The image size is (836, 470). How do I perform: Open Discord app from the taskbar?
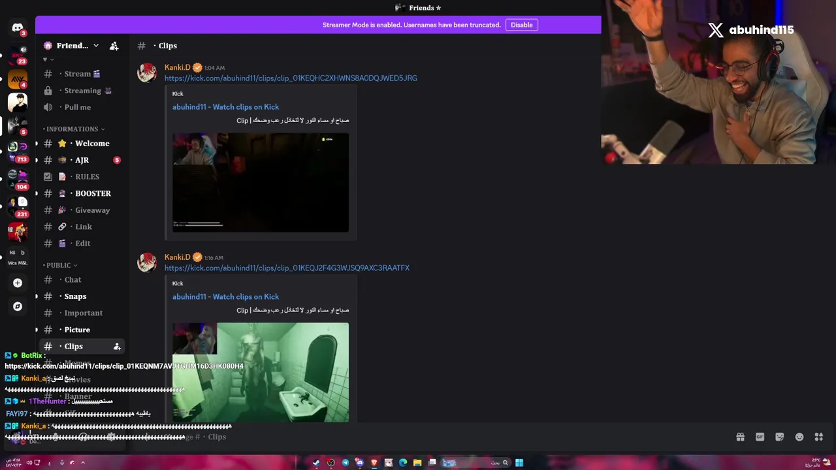[359, 463]
